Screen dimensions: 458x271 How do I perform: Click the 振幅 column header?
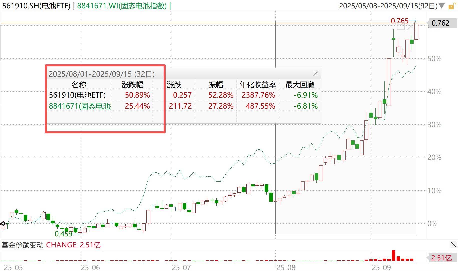click(216, 85)
